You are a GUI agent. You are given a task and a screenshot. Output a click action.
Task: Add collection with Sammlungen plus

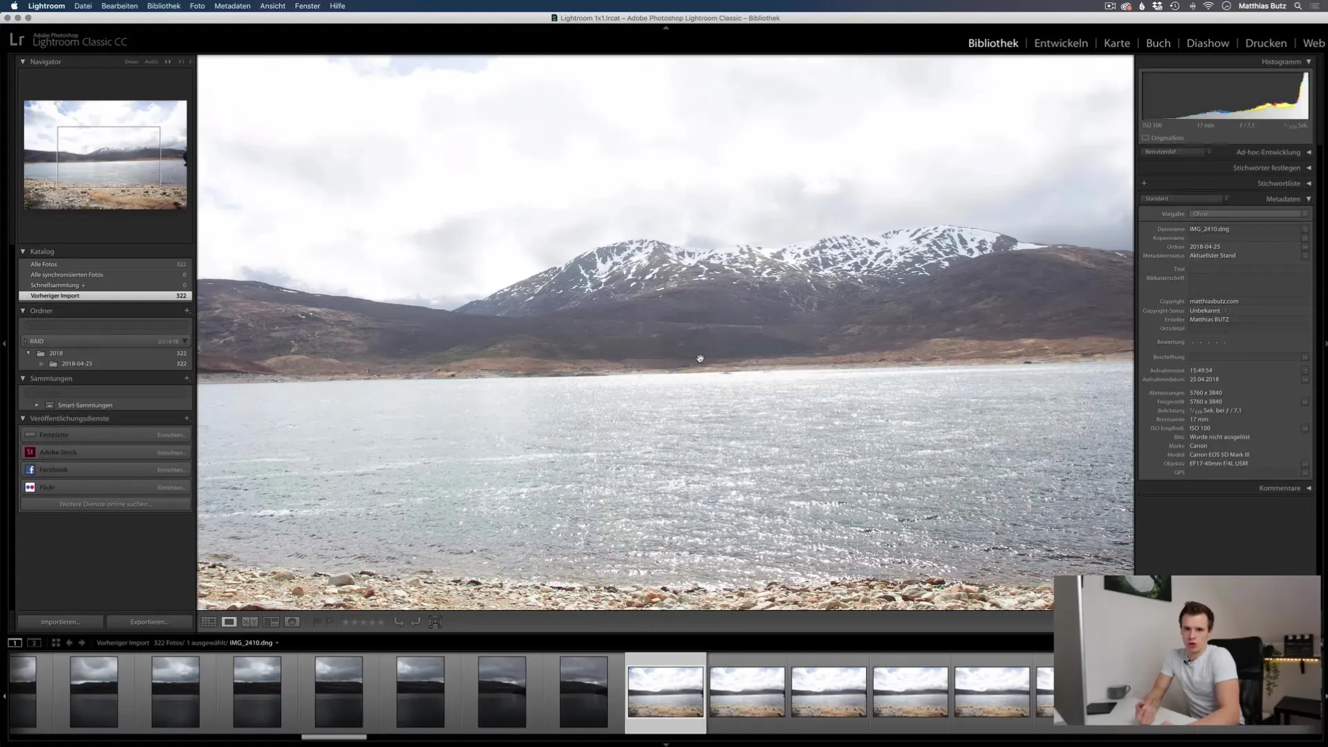coord(187,378)
